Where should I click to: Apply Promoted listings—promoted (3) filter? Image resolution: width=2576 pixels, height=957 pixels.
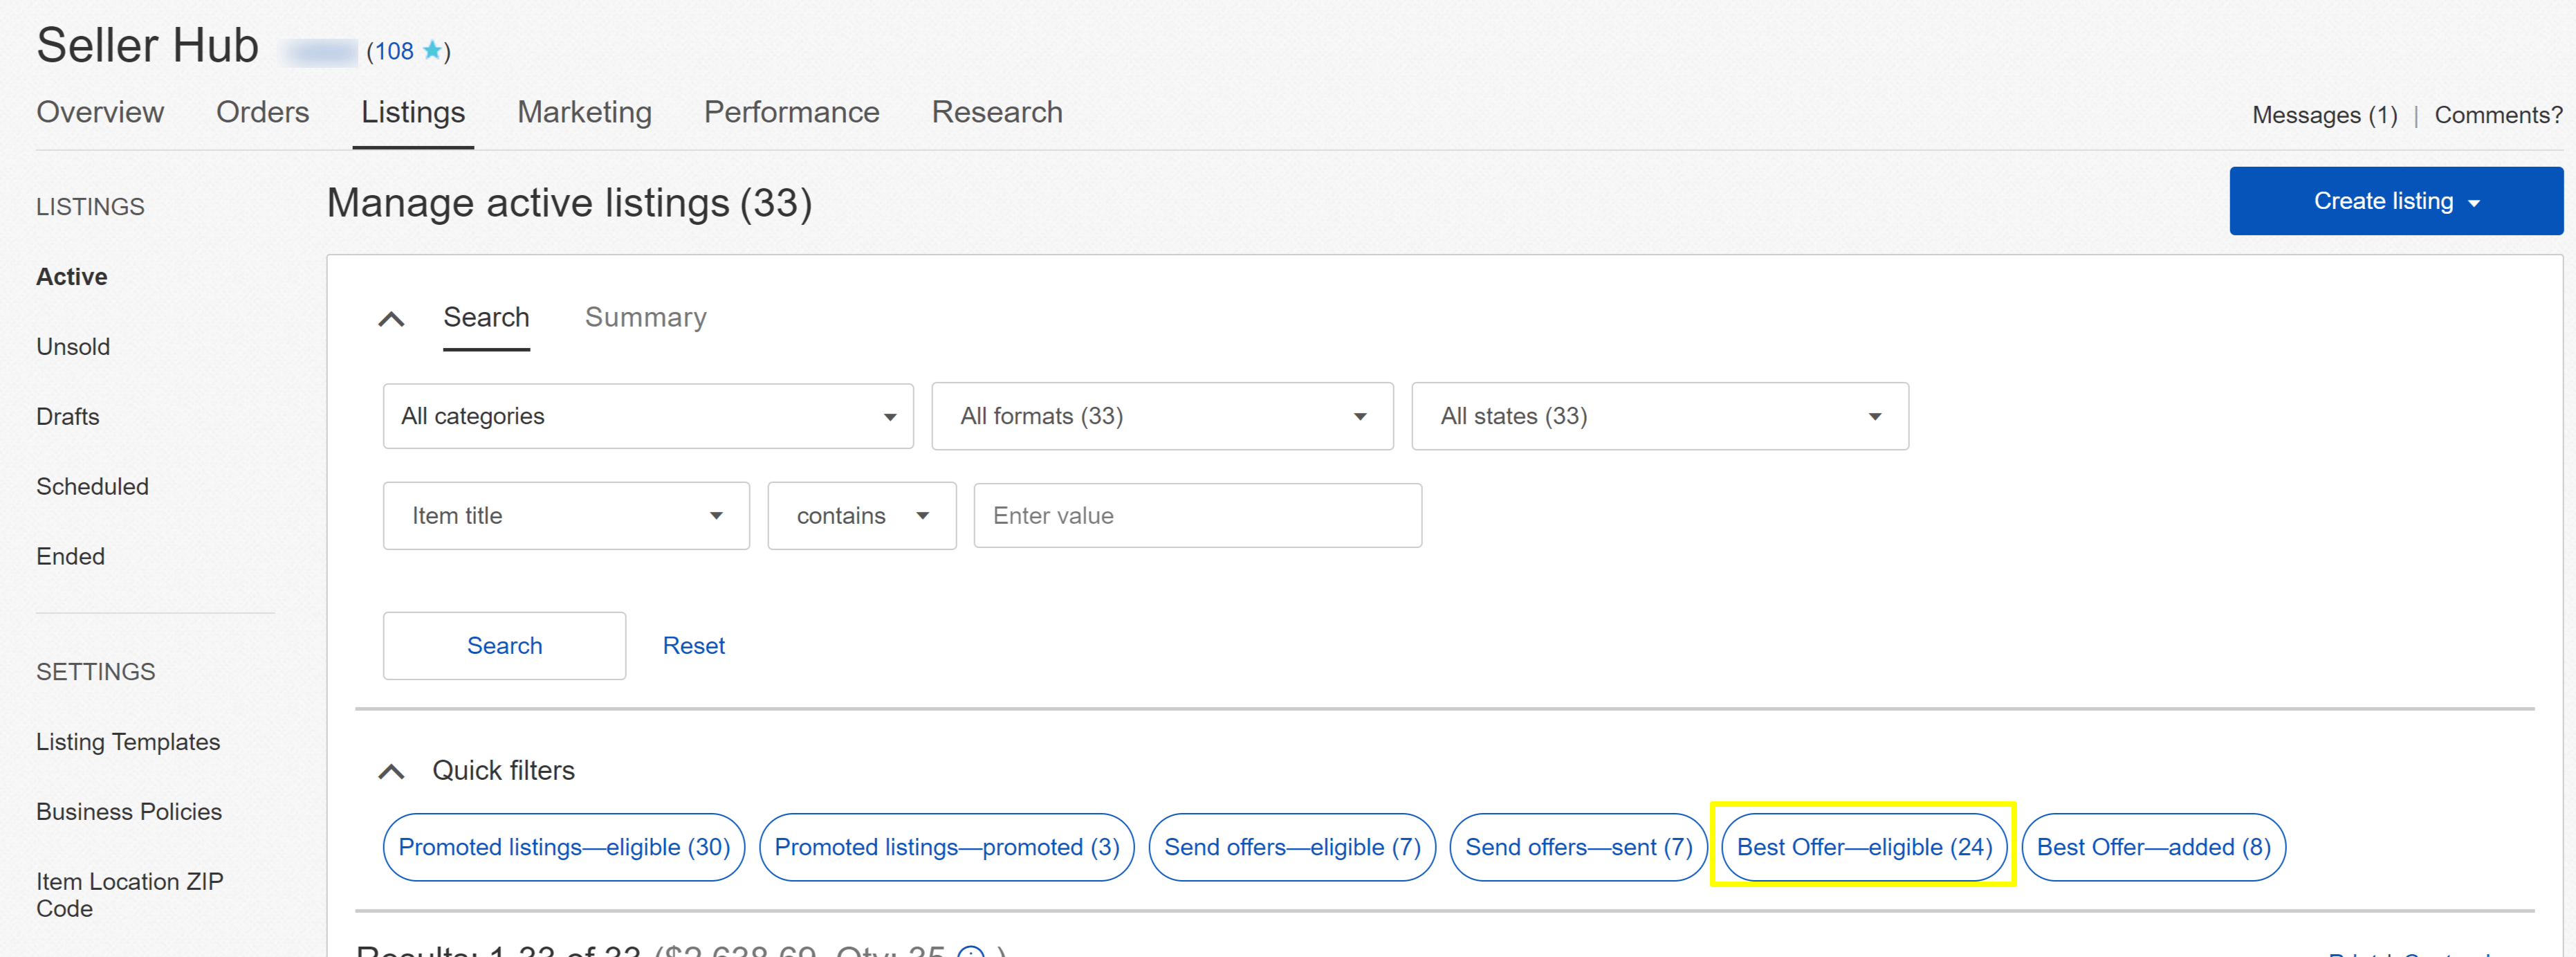(946, 847)
